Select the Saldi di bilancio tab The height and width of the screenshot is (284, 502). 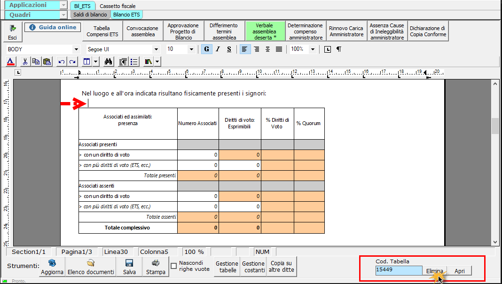tap(90, 15)
